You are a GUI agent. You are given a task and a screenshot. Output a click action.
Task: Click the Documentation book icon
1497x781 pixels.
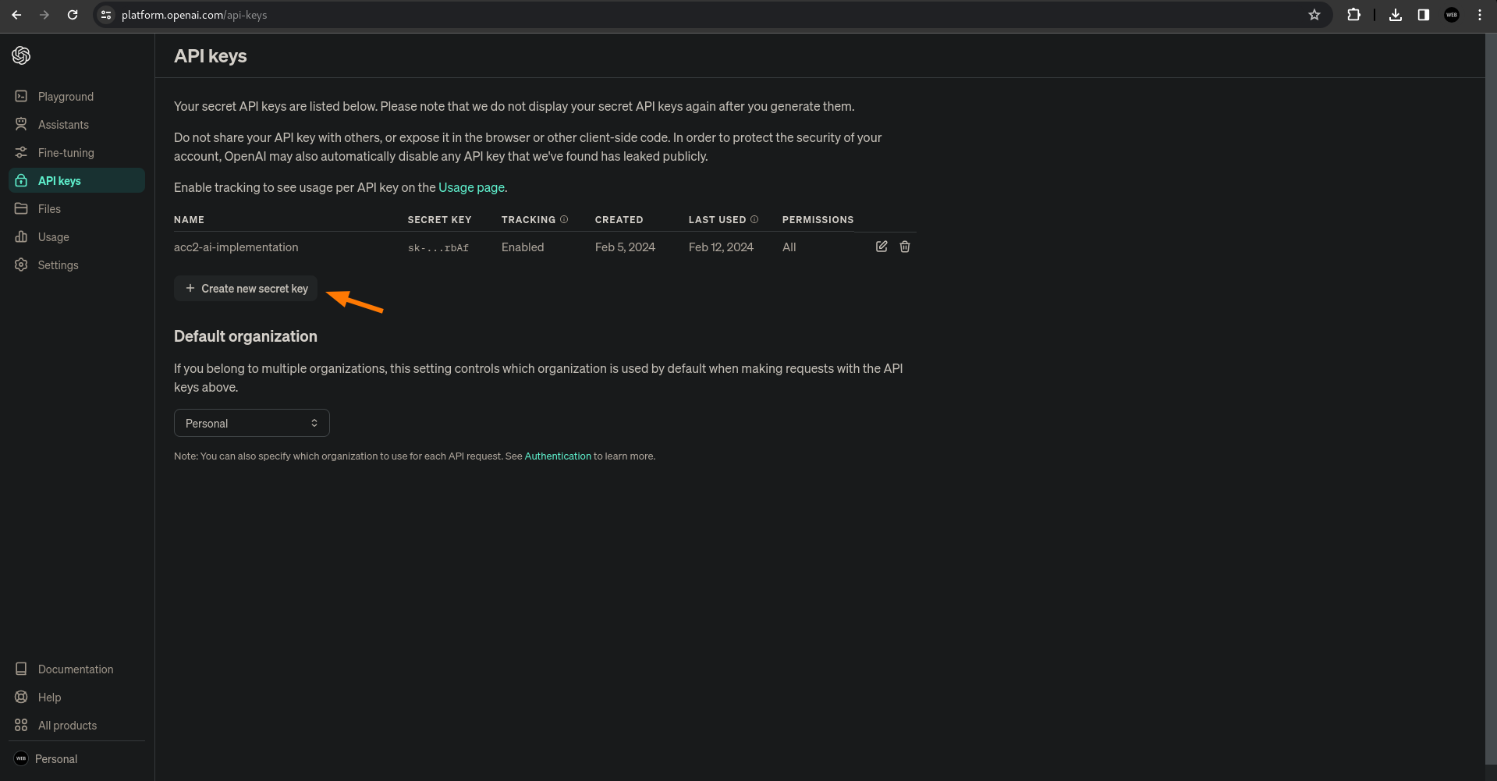pyautogui.click(x=21, y=669)
